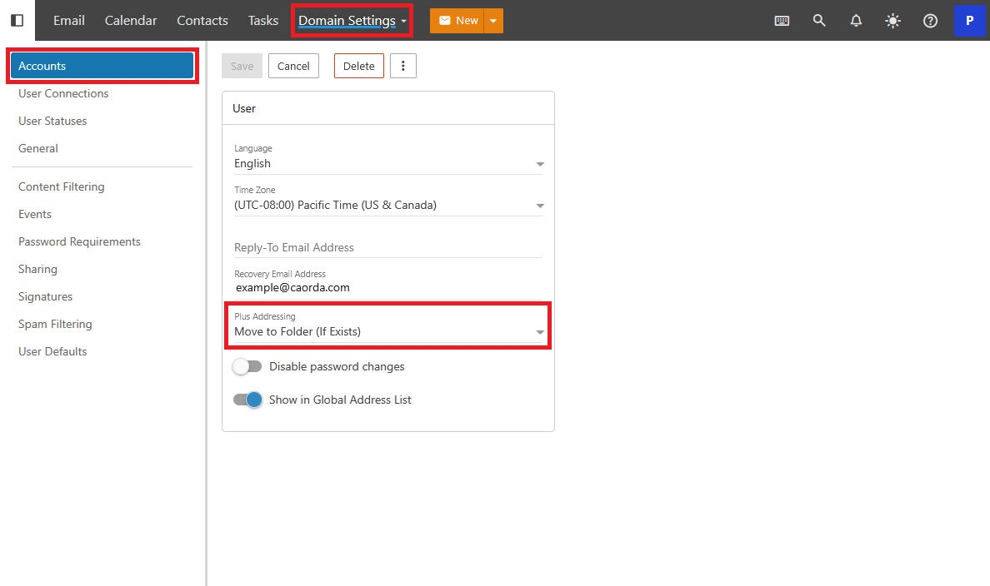Open the user profile avatar P
This screenshot has width=990, height=586.
click(969, 21)
